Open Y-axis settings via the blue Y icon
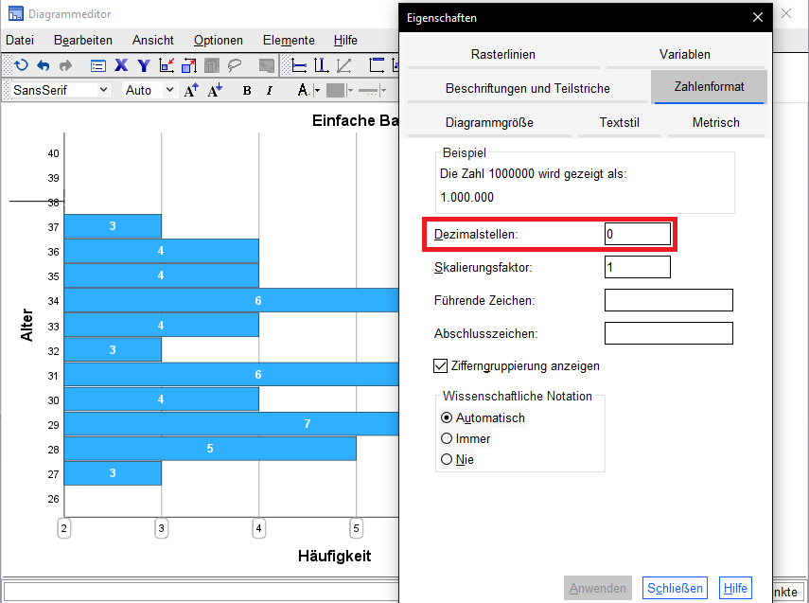This screenshot has height=603, width=809. click(x=142, y=65)
